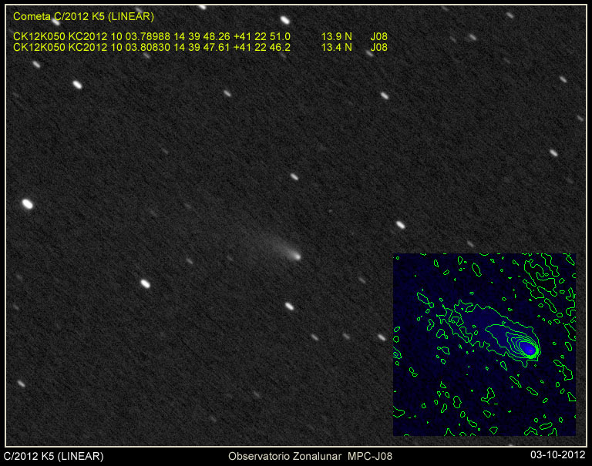Click the "13.9 N" magnitude value
Screen dimensions: 592x466
click(336, 36)
